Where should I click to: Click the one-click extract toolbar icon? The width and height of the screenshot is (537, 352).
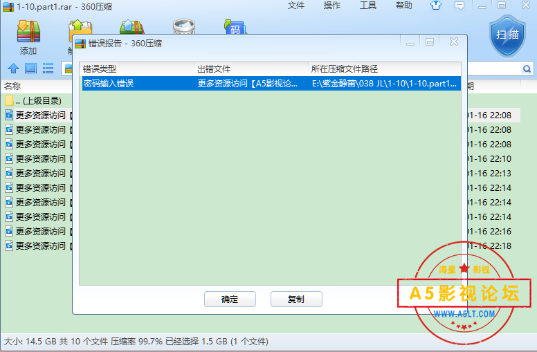tap(132, 27)
